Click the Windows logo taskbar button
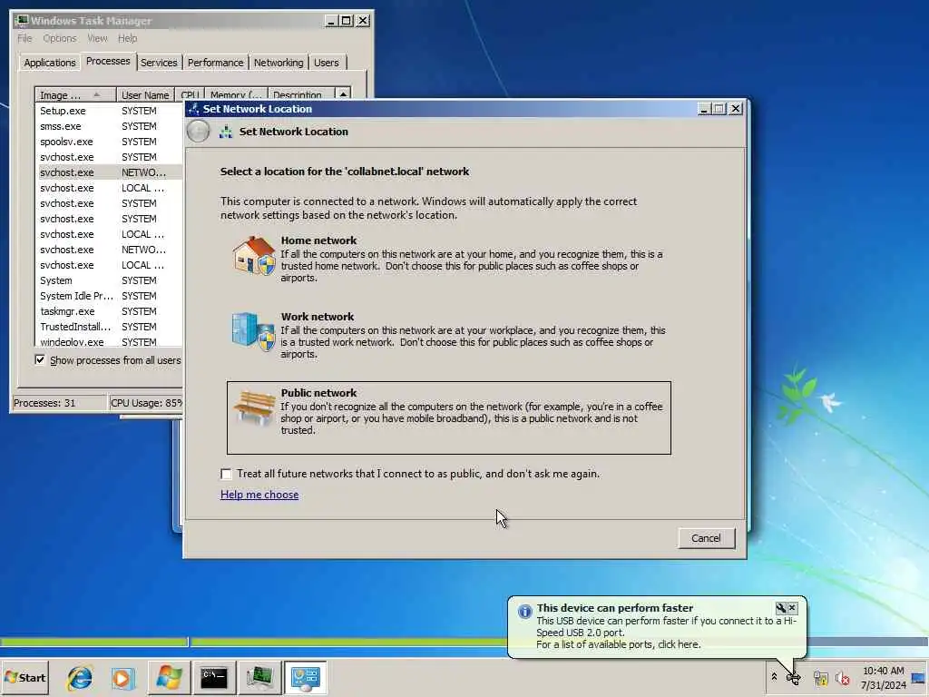 (169, 677)
